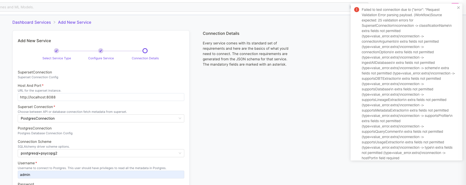The height and width of the screenshot is (185, 466).
Task: Click the red error alert icon
Action: point(356,10)
